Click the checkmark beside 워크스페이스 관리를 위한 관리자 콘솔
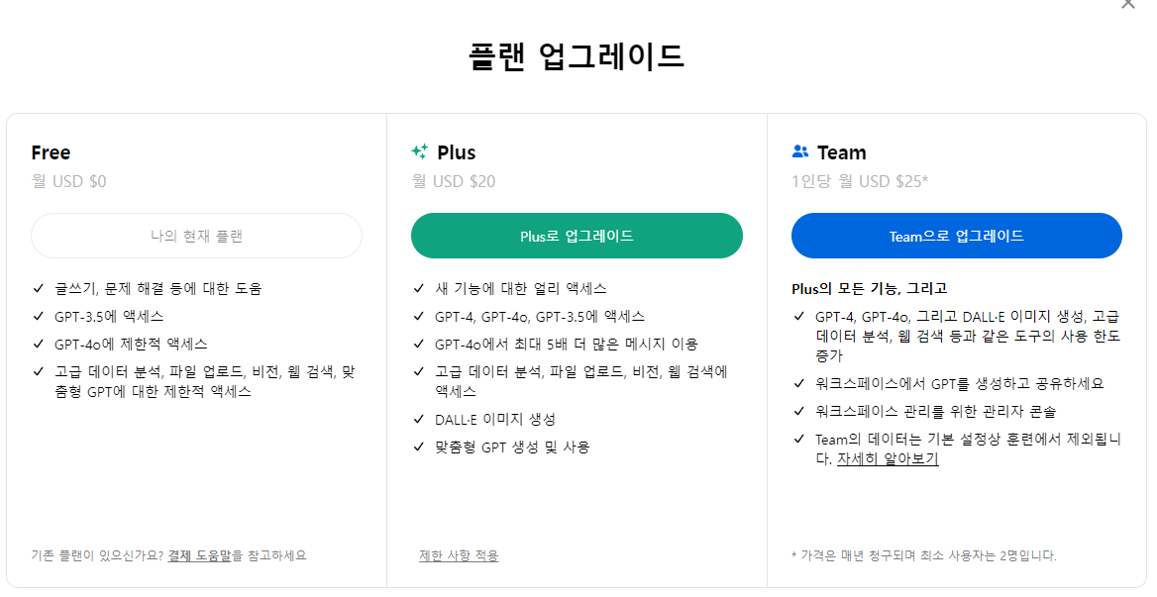The height and width of the screenshot is (597, 1157). tap(795, 409)
